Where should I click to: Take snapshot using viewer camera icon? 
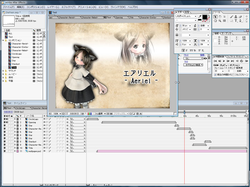point(82,114)
